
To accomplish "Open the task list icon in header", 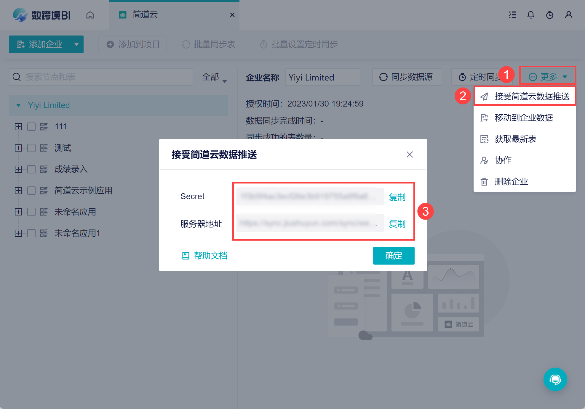I will coord(512,15).
